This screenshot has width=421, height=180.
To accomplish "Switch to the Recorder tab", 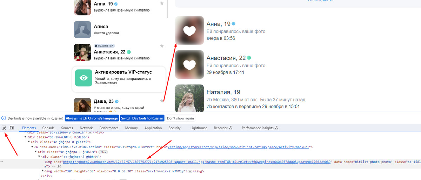I will point(223,128).
